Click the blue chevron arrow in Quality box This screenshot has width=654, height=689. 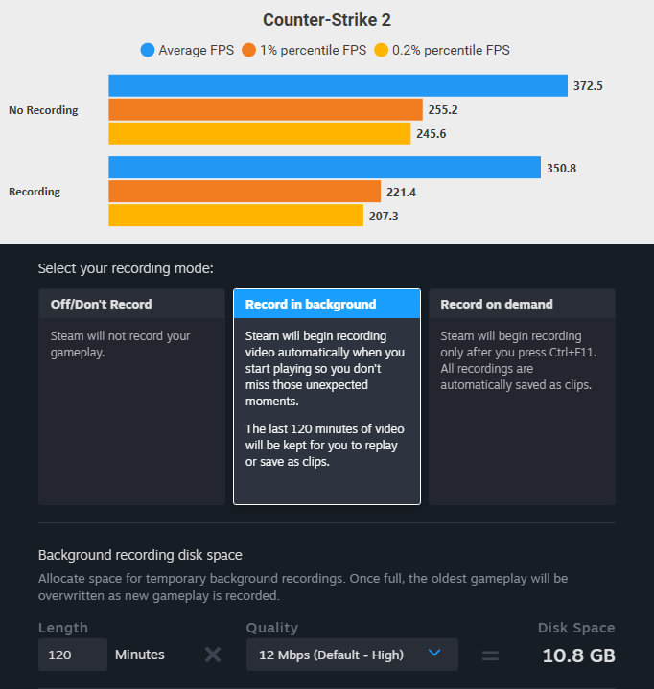pos(434,653)
